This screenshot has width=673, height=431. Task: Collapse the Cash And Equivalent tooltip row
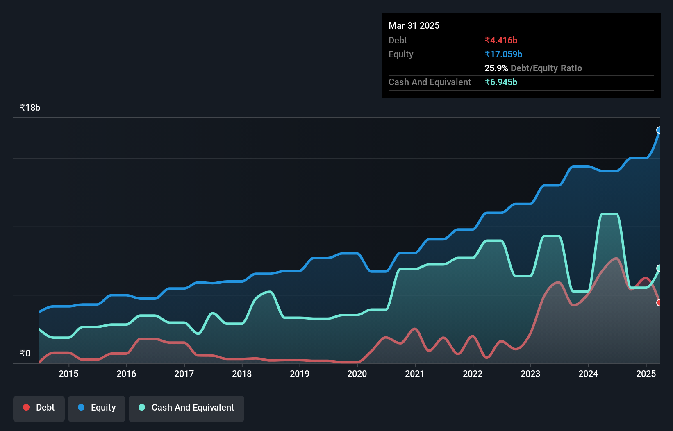429,82
